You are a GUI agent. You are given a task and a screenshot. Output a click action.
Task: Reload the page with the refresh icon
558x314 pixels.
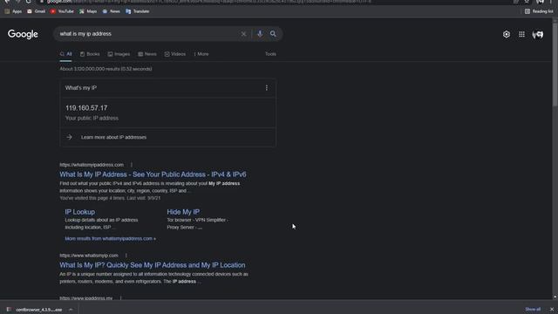pos(28,2)
